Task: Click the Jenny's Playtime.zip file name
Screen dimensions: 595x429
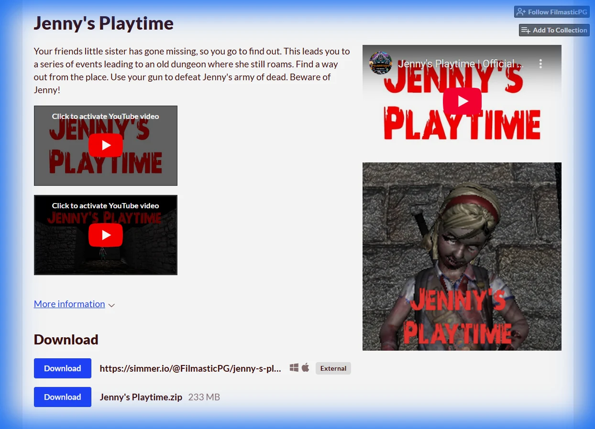Action: click(141, 397)
